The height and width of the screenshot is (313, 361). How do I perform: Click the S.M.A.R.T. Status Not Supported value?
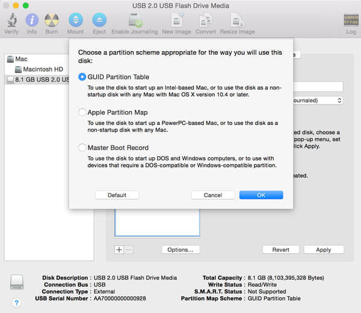pos(267,291)
